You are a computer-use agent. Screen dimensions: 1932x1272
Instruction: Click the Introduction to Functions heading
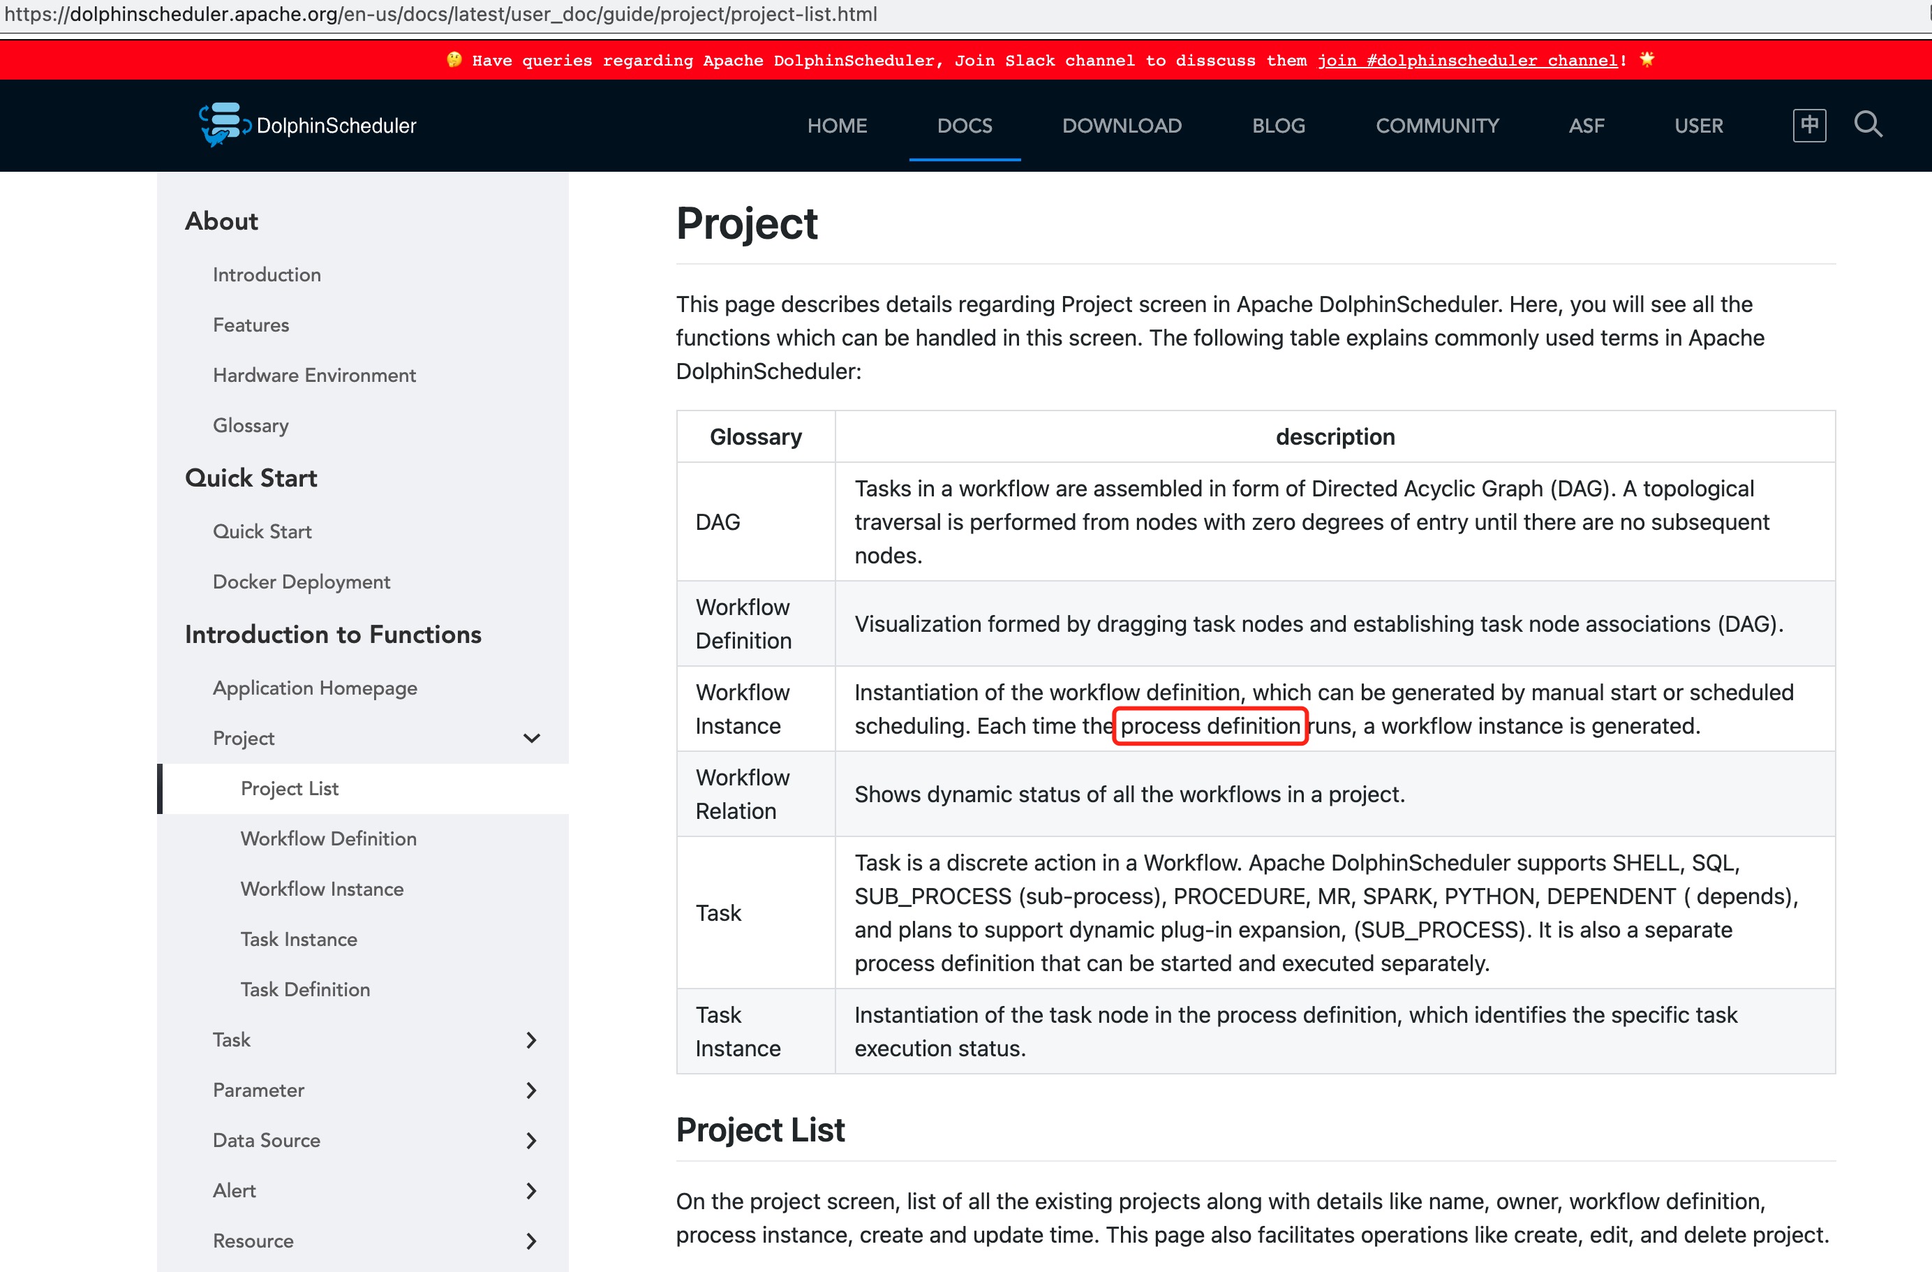click(333, 634)
